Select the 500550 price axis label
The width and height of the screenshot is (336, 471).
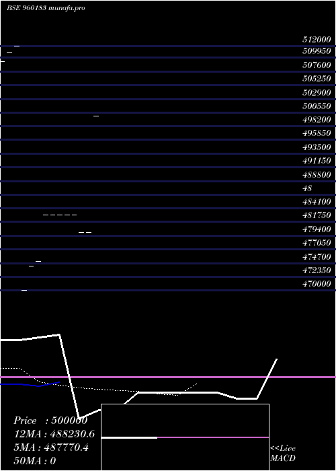coord(317,106)
